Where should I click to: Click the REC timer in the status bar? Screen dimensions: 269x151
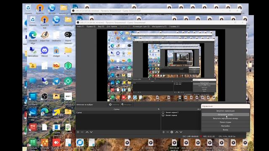click(209, 136)
